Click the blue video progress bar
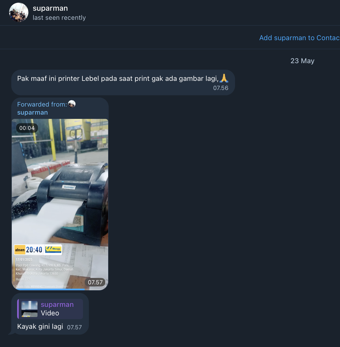The width and height of the screenshot is (340, 347). coord(50,289)
